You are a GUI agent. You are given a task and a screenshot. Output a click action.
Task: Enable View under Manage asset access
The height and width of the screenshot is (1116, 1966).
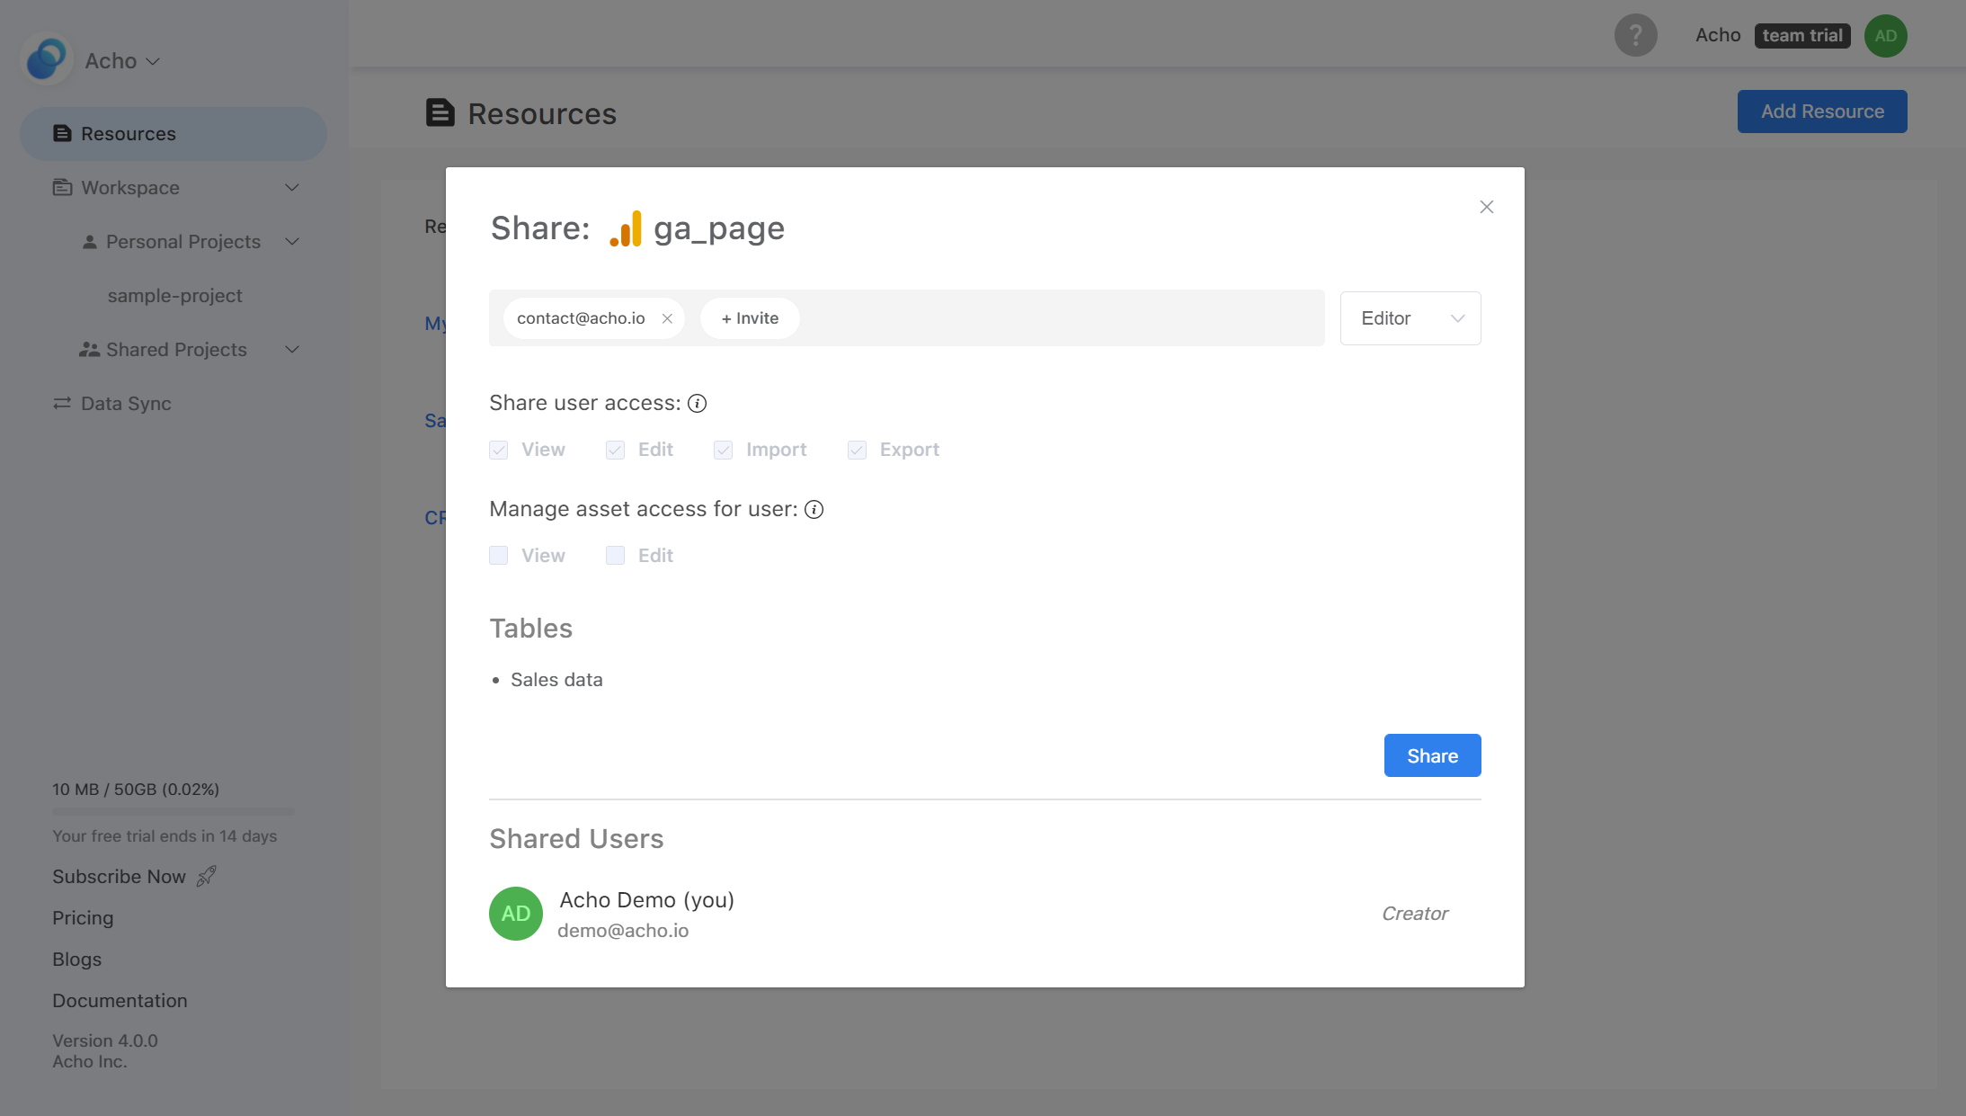498,556
